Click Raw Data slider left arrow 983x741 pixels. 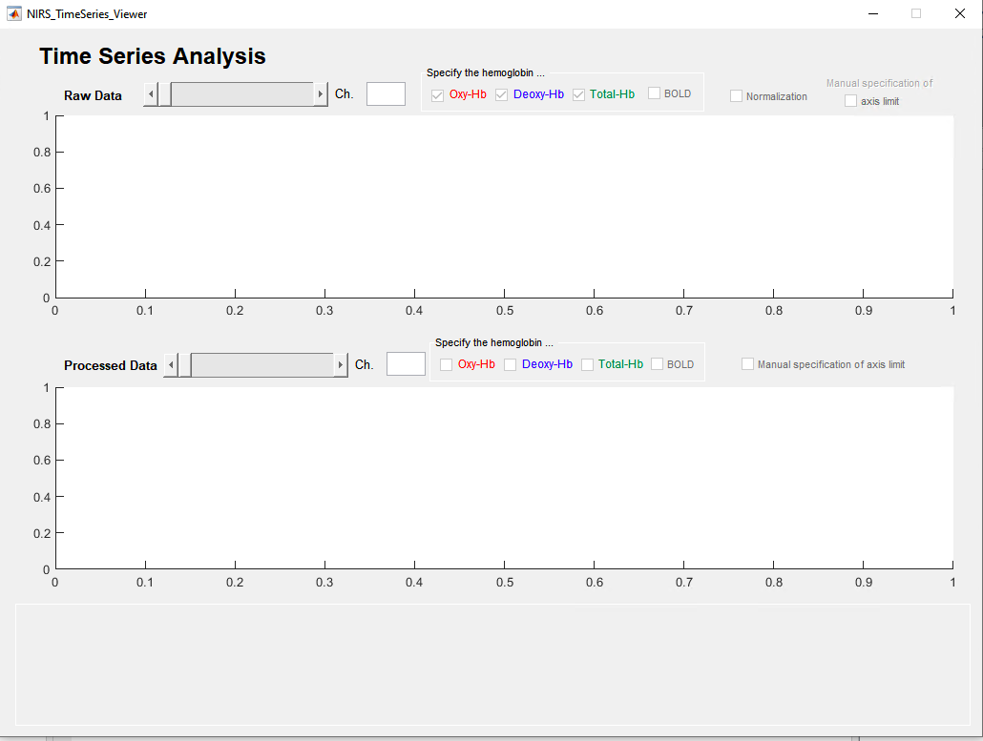(x=151, y=94)
